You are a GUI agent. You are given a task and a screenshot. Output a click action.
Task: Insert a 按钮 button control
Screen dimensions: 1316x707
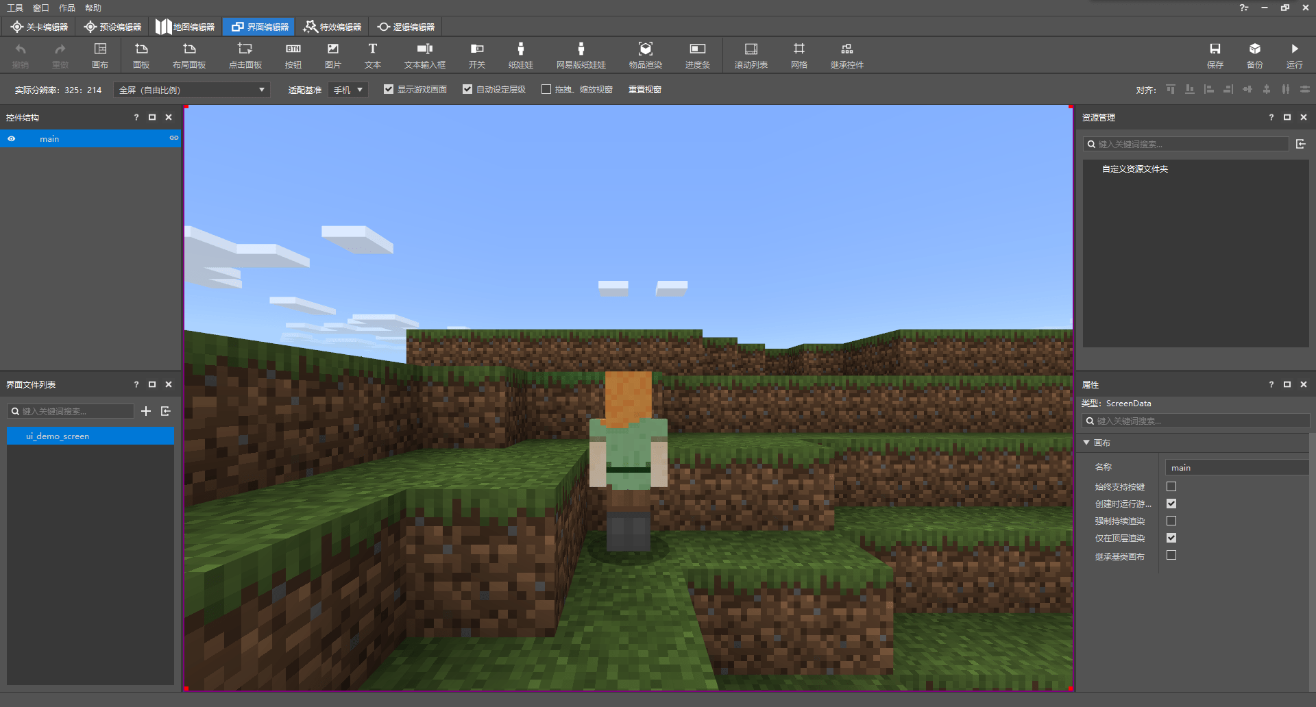[293, 55]
